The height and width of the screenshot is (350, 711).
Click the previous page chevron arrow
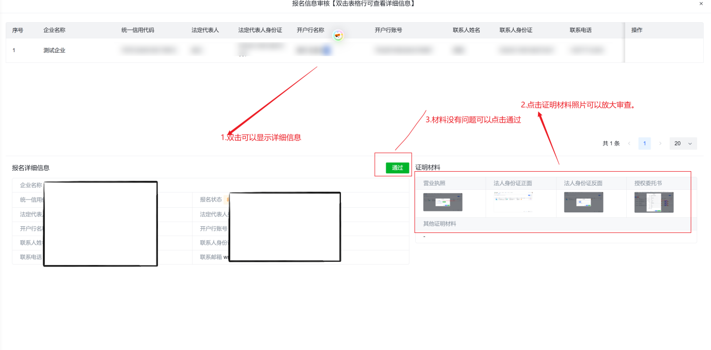(628, 143)
